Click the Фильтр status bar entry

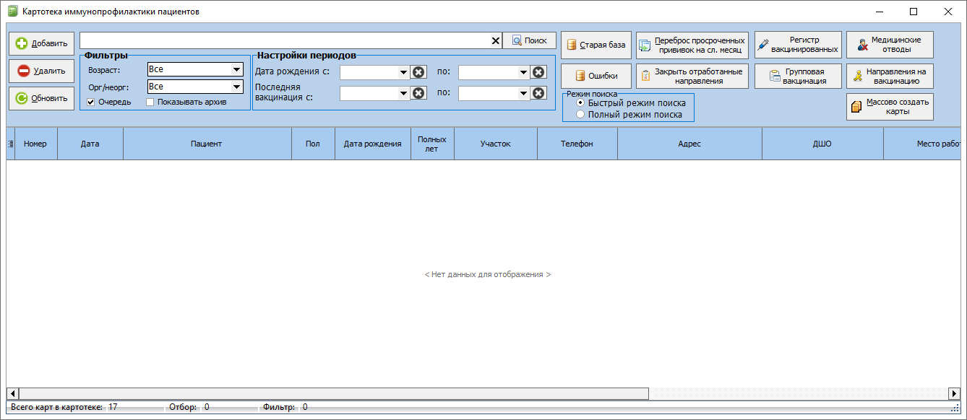pyautogui.click(x=279, y=408)
